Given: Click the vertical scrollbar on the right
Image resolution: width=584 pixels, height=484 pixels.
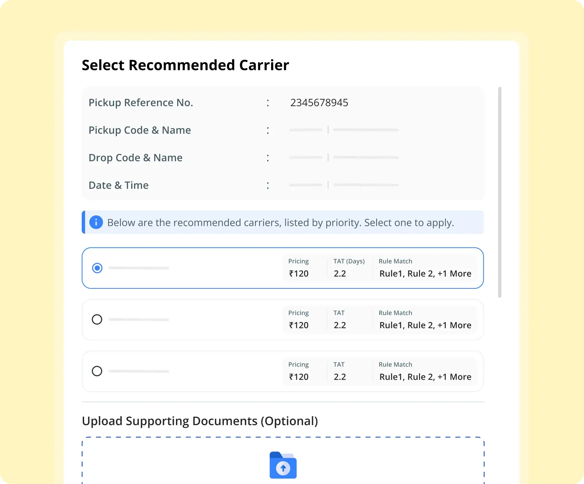Looking at the screenshot, I should point(500,192).
